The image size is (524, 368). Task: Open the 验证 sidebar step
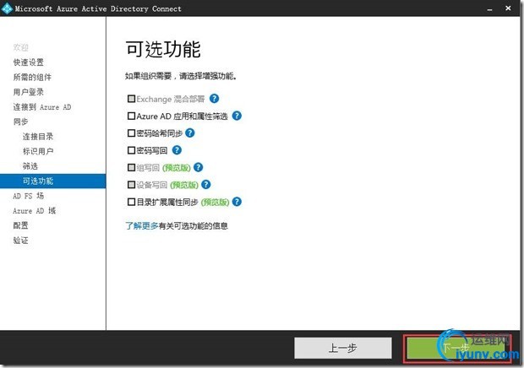pyautogui.click(x=21, y=241)
